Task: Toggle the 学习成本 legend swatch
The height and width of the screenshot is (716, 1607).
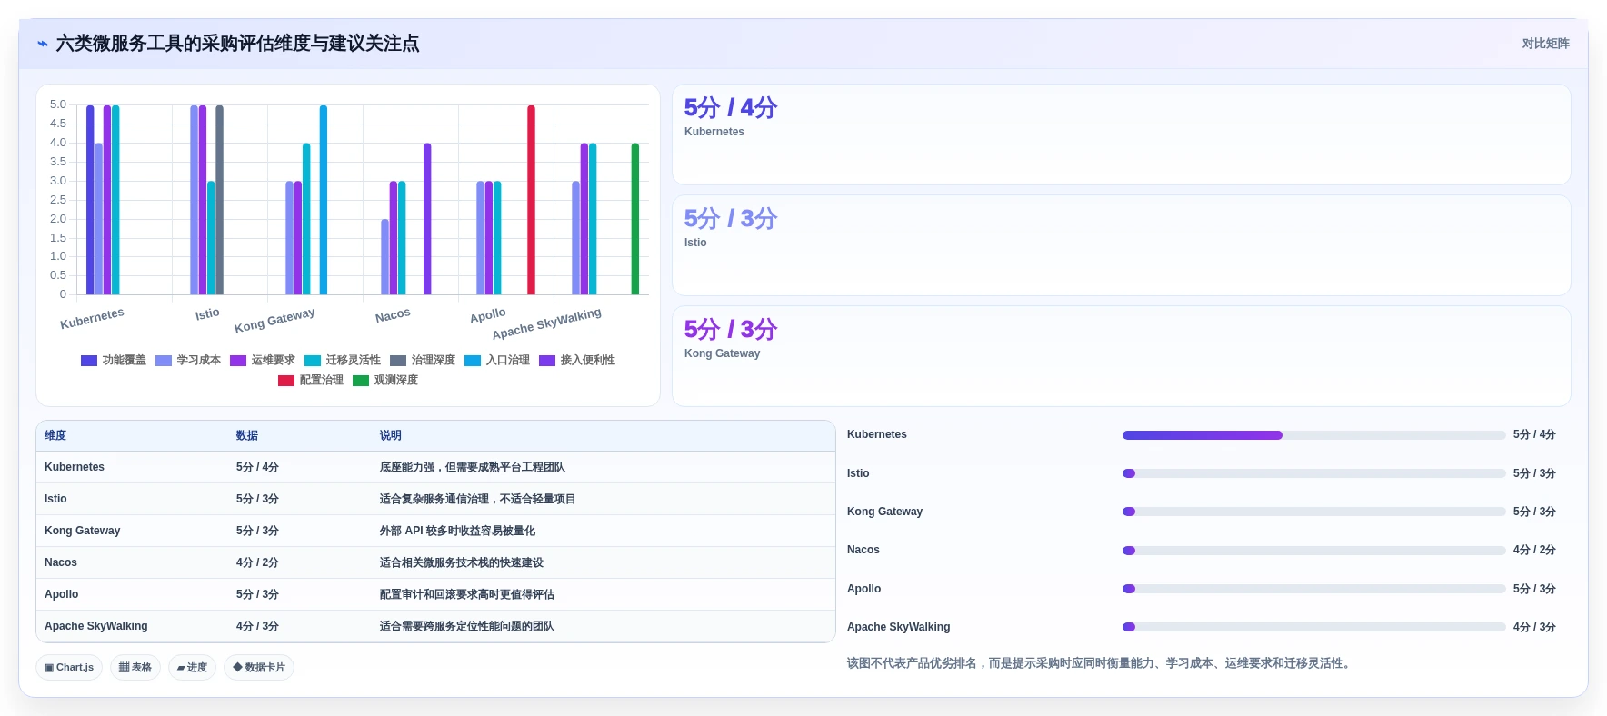Action: (164, 361)
